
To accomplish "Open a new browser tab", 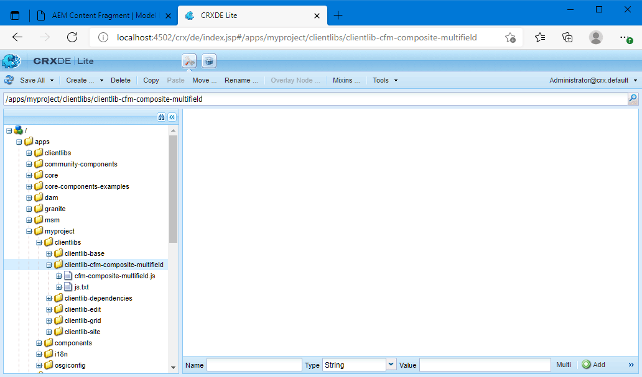I will [338, 16].
